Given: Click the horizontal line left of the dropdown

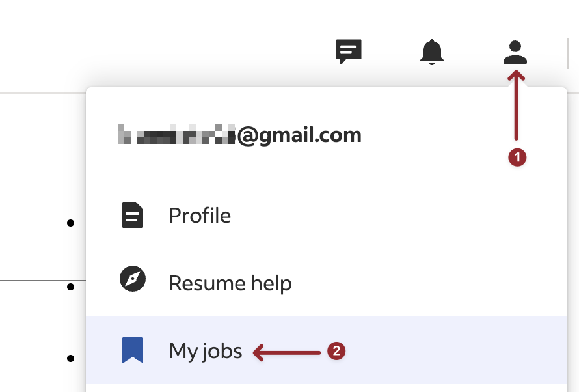Looking at the screenshot, I should tap(42, 281).
